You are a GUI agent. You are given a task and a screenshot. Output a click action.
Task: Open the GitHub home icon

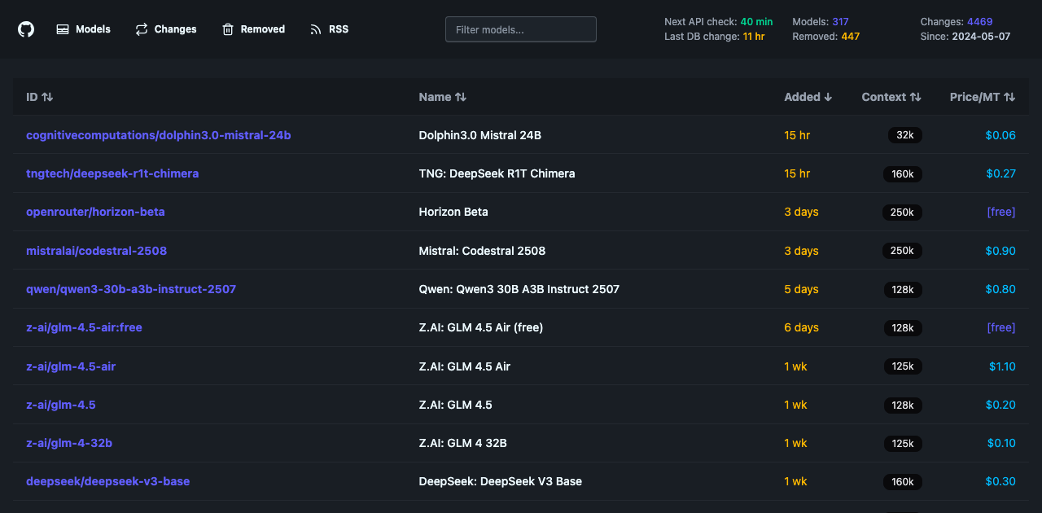pos(25,28)
